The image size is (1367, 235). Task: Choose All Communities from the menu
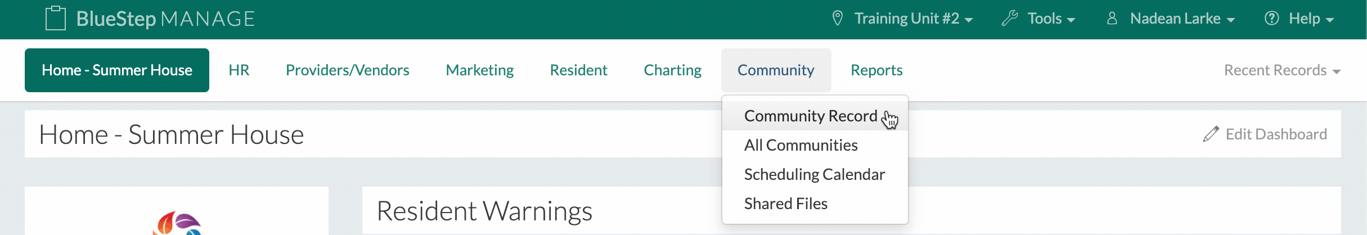801,145
